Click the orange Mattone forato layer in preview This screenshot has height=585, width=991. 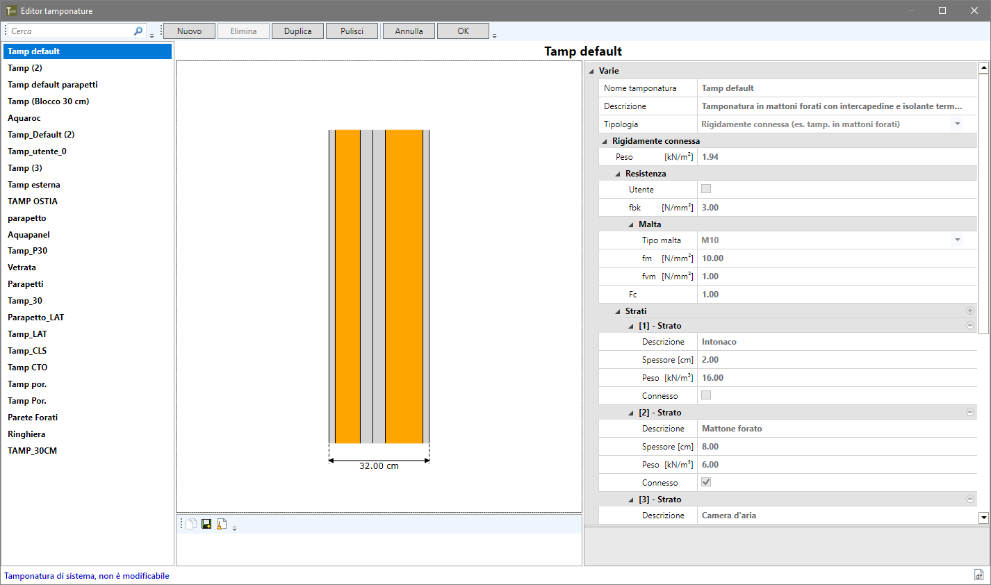pyautogui.click(x=347, y=286)
